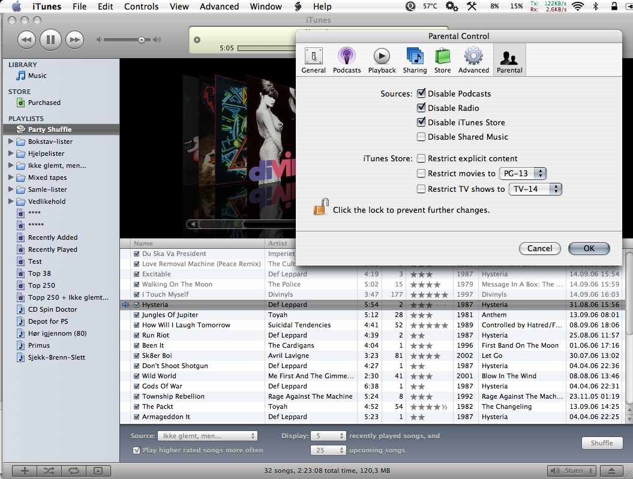The image size is (633, 479).
Task: Skip forward to next track
Action: pos(74,40)
